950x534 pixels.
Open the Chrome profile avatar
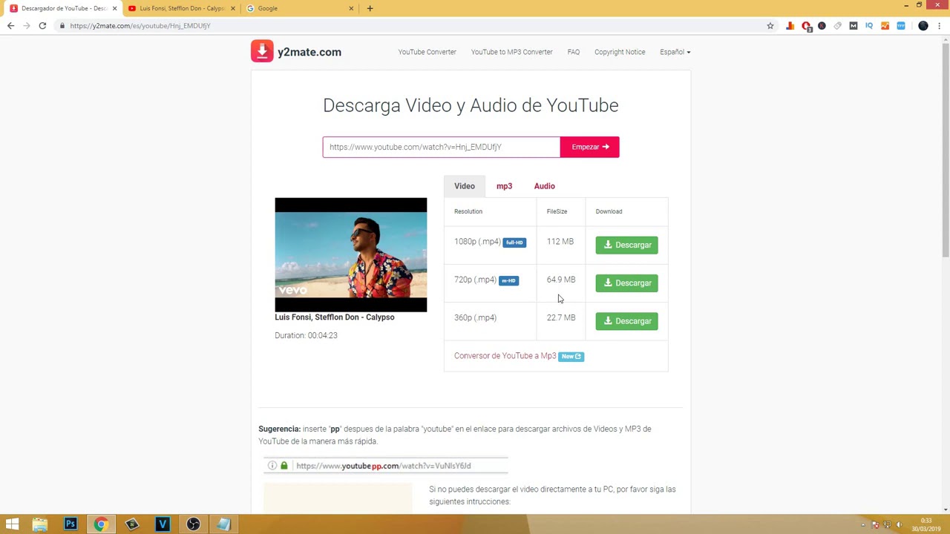point(923,26)
